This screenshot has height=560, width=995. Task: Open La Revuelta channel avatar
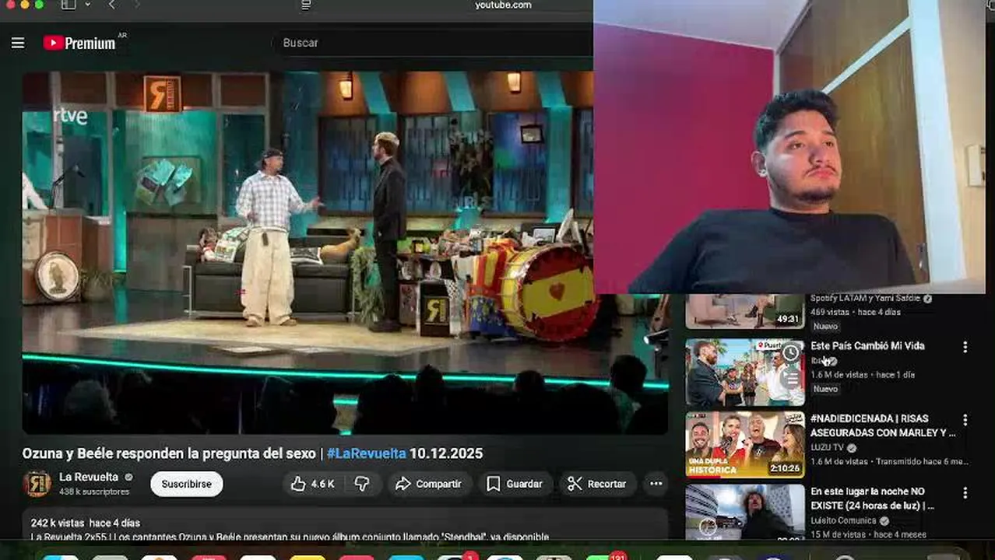click(x=37, y=484)
